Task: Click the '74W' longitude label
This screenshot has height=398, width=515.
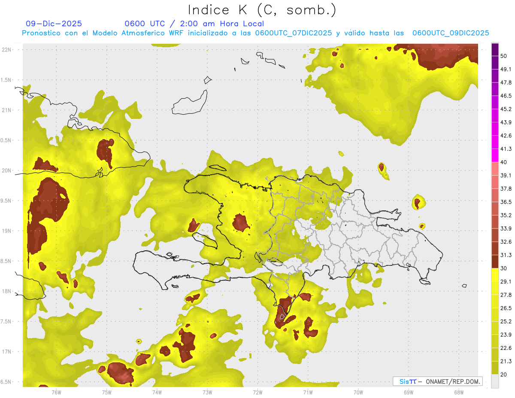Action: pyautogui.click(x=157, y=392)
